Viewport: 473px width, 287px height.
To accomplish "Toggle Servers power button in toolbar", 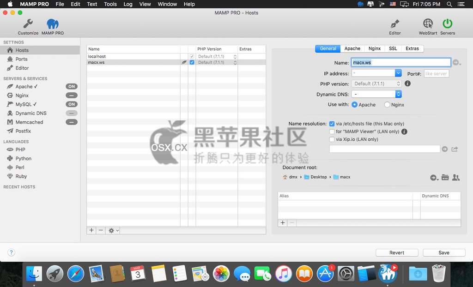I will click(447, 24).
